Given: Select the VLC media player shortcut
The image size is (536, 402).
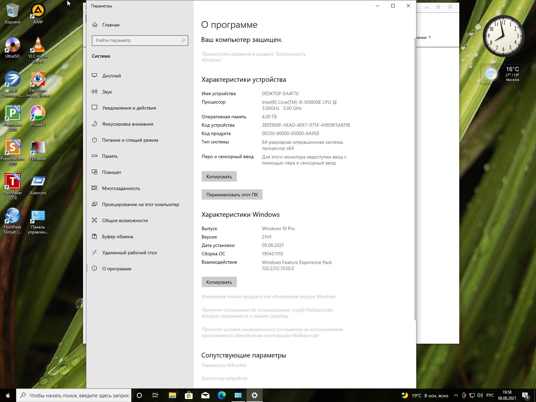Looking at the screenshot, I should click(x=38, y=50).
